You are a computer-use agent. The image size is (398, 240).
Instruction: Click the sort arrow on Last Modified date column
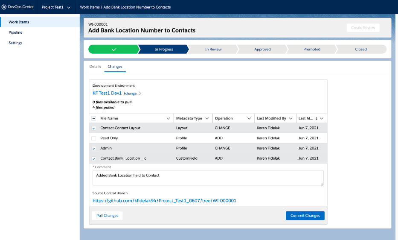tap(316, 118)
